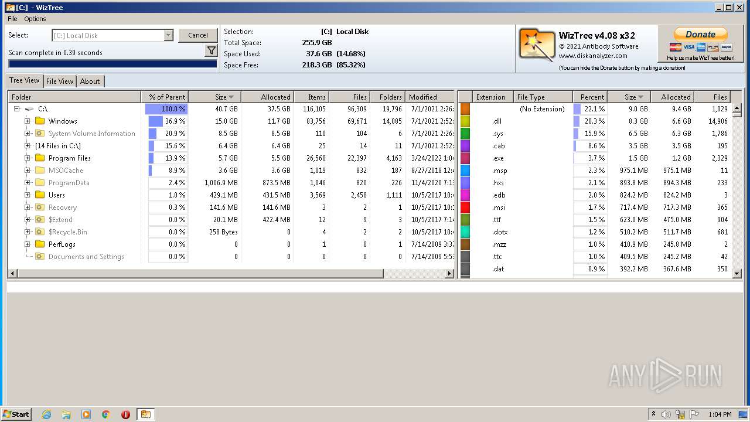Click the Windows folder icon
The width and height of the screenshot is (750, 422).
pos(40,121)
